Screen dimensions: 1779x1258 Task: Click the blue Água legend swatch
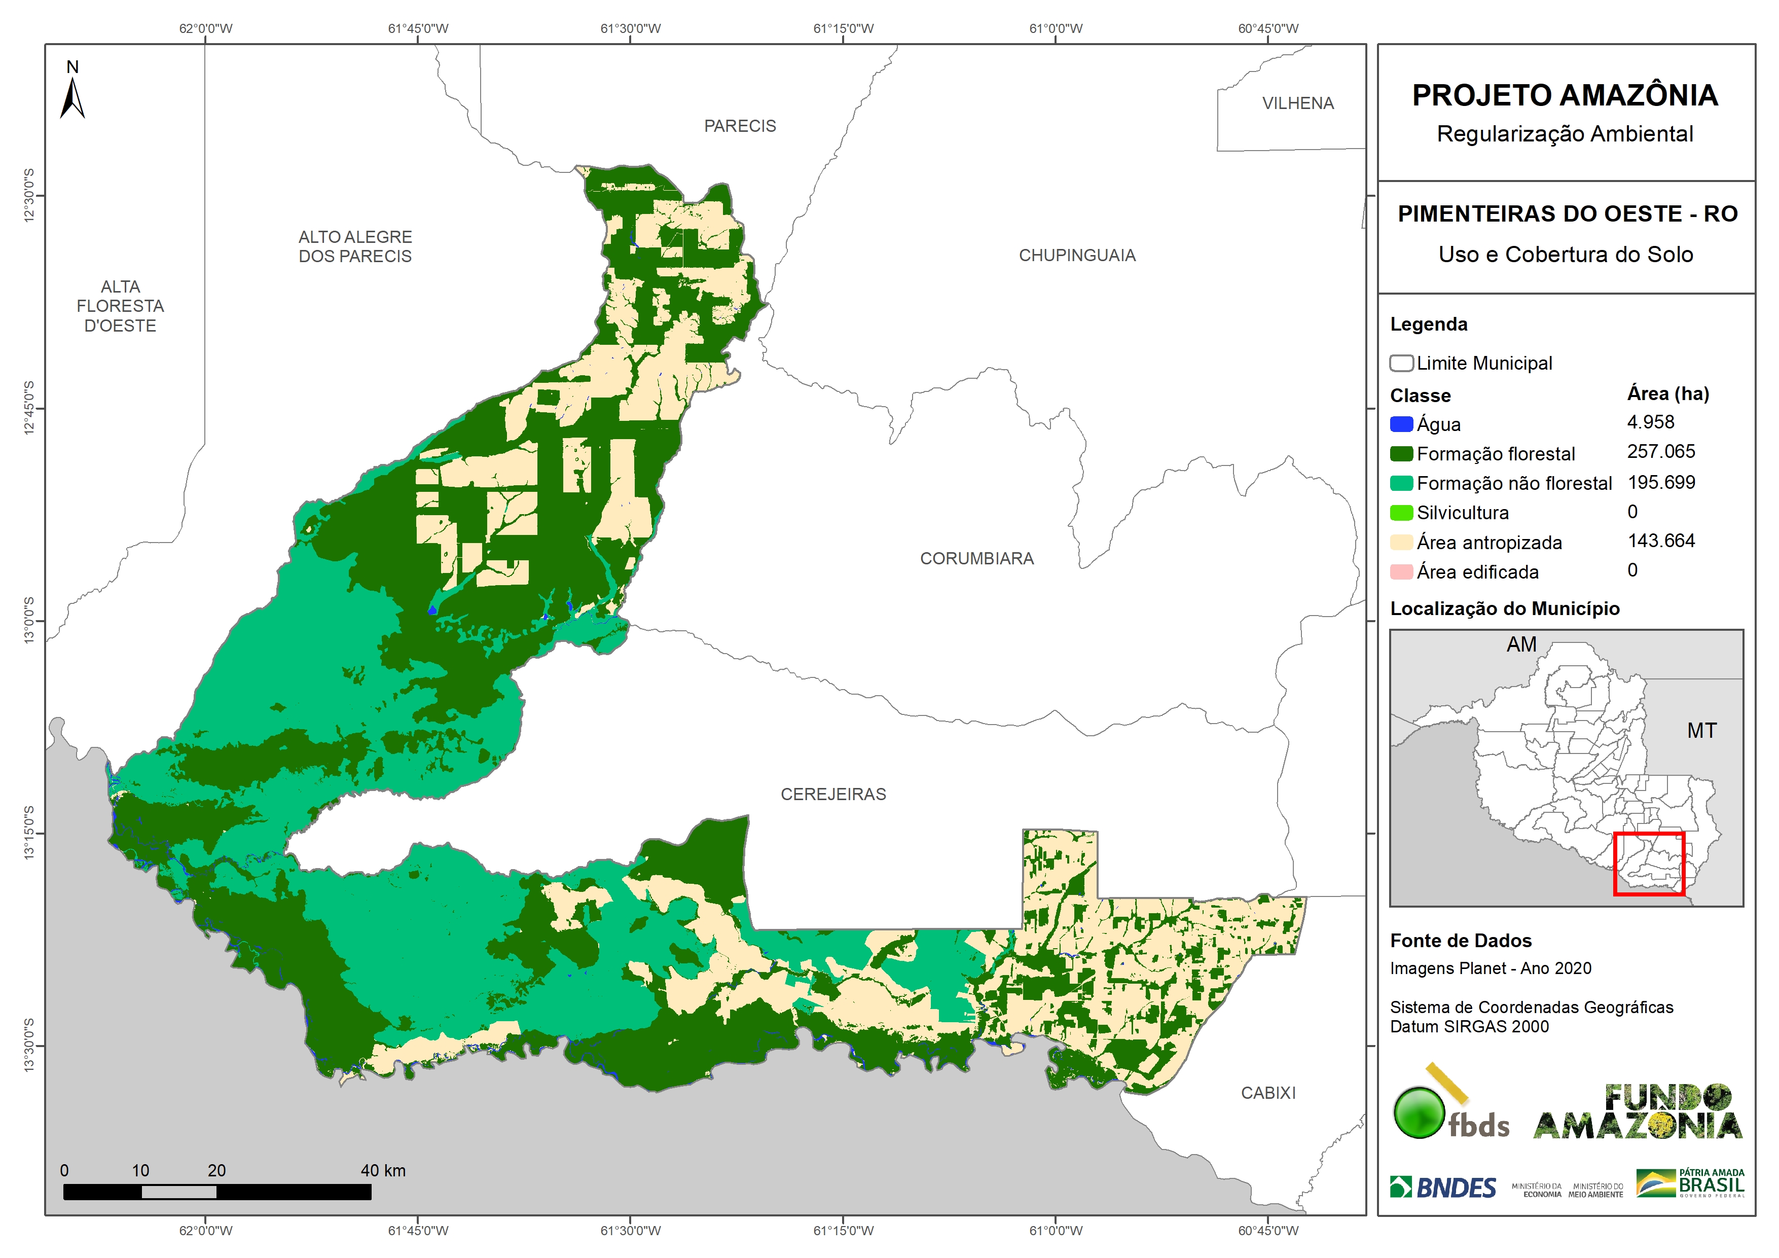(1401, 425)
